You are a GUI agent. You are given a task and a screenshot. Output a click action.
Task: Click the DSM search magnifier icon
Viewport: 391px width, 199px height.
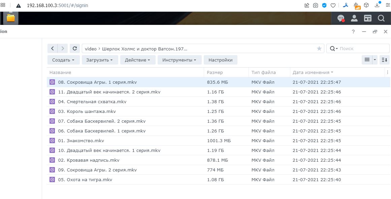point(381,18)
